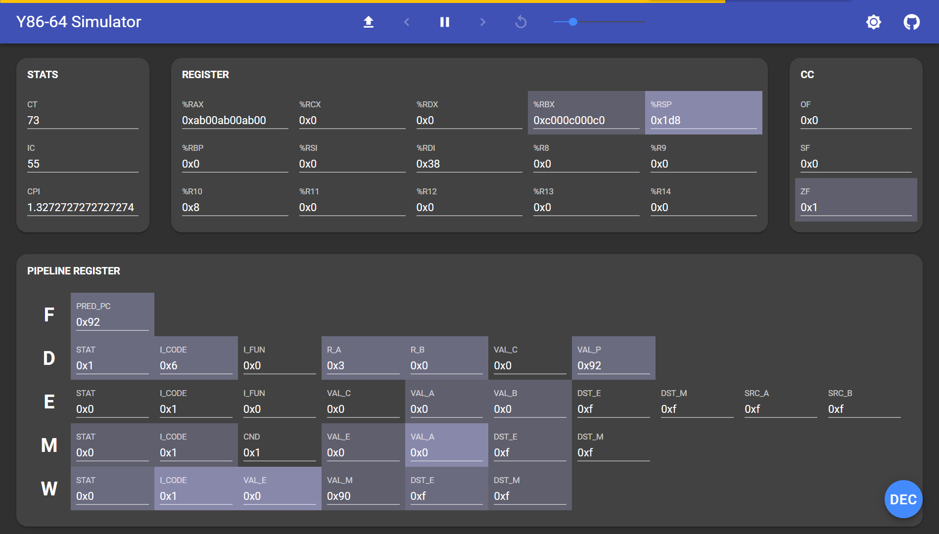Select the %R9 register value

(x=704, y=164)
